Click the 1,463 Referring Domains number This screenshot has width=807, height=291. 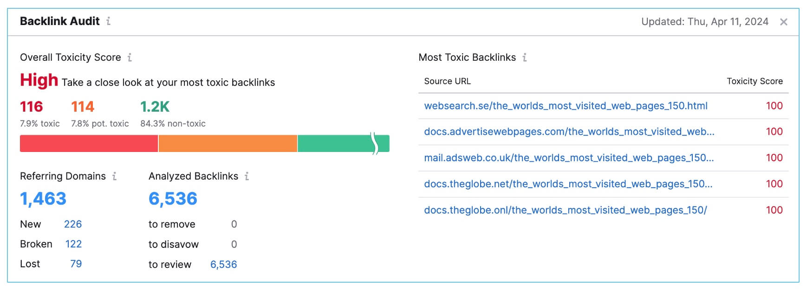tap(43, 199)
